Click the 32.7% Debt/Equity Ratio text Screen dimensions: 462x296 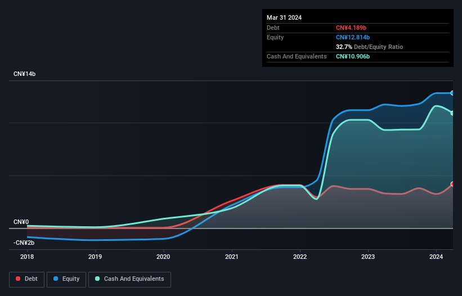pyautogui.click(x=369, y=47)
